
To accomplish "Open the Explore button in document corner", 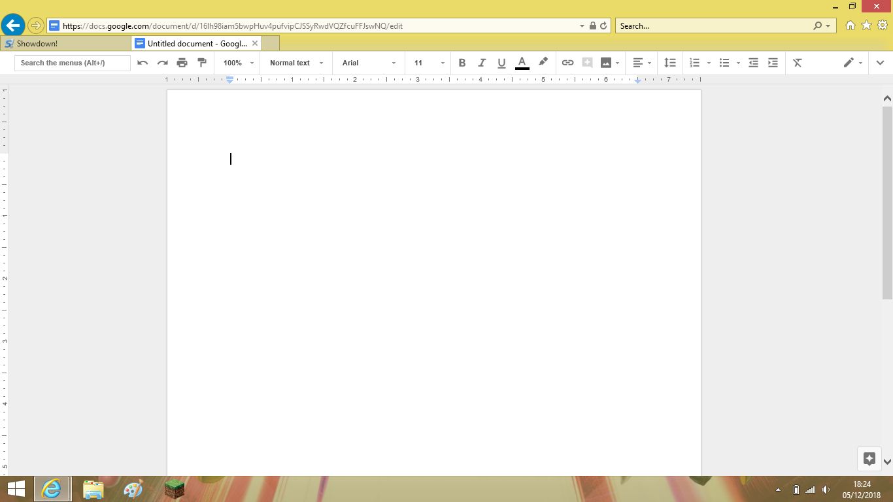I will click(x=869, y=458).
